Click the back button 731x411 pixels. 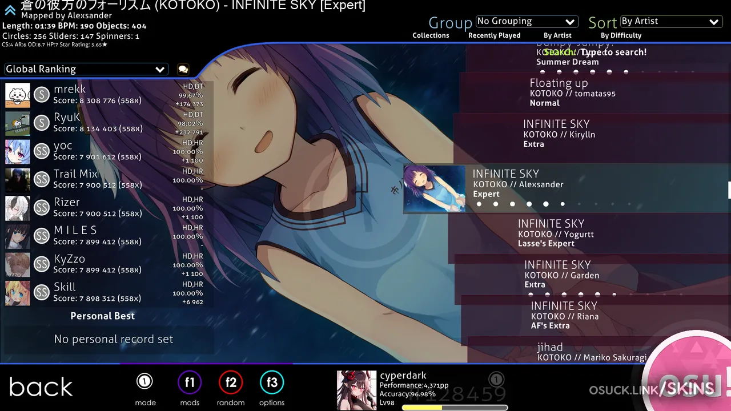coord(41,387)
